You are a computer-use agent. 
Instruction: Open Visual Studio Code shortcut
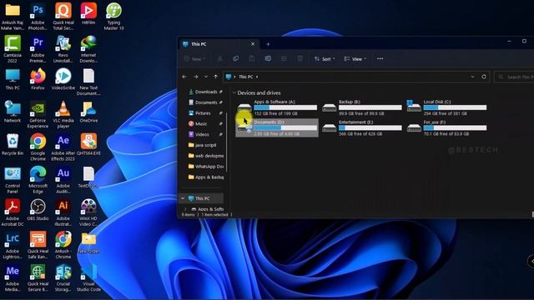point(88,277)
